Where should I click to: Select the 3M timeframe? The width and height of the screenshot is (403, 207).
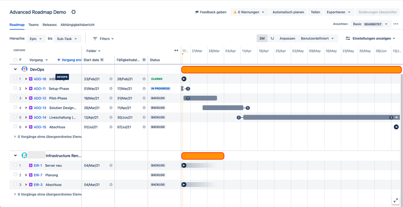262,38
